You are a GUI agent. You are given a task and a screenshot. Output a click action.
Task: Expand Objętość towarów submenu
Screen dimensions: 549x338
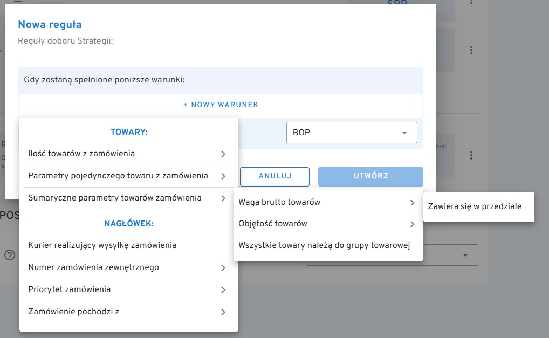pyautogui.click(x=328, y=224)
